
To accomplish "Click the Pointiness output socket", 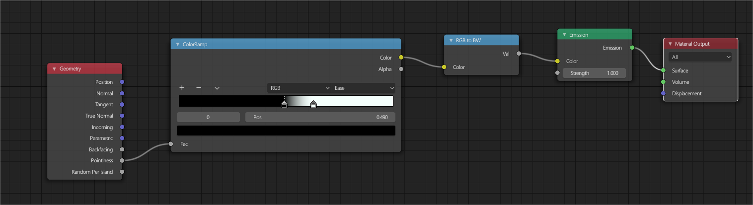I will [x=122, y=160].
